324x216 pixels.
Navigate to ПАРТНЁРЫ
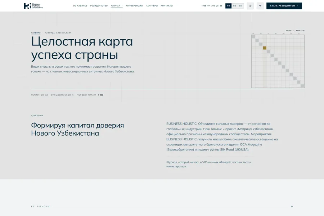[152, 6]
